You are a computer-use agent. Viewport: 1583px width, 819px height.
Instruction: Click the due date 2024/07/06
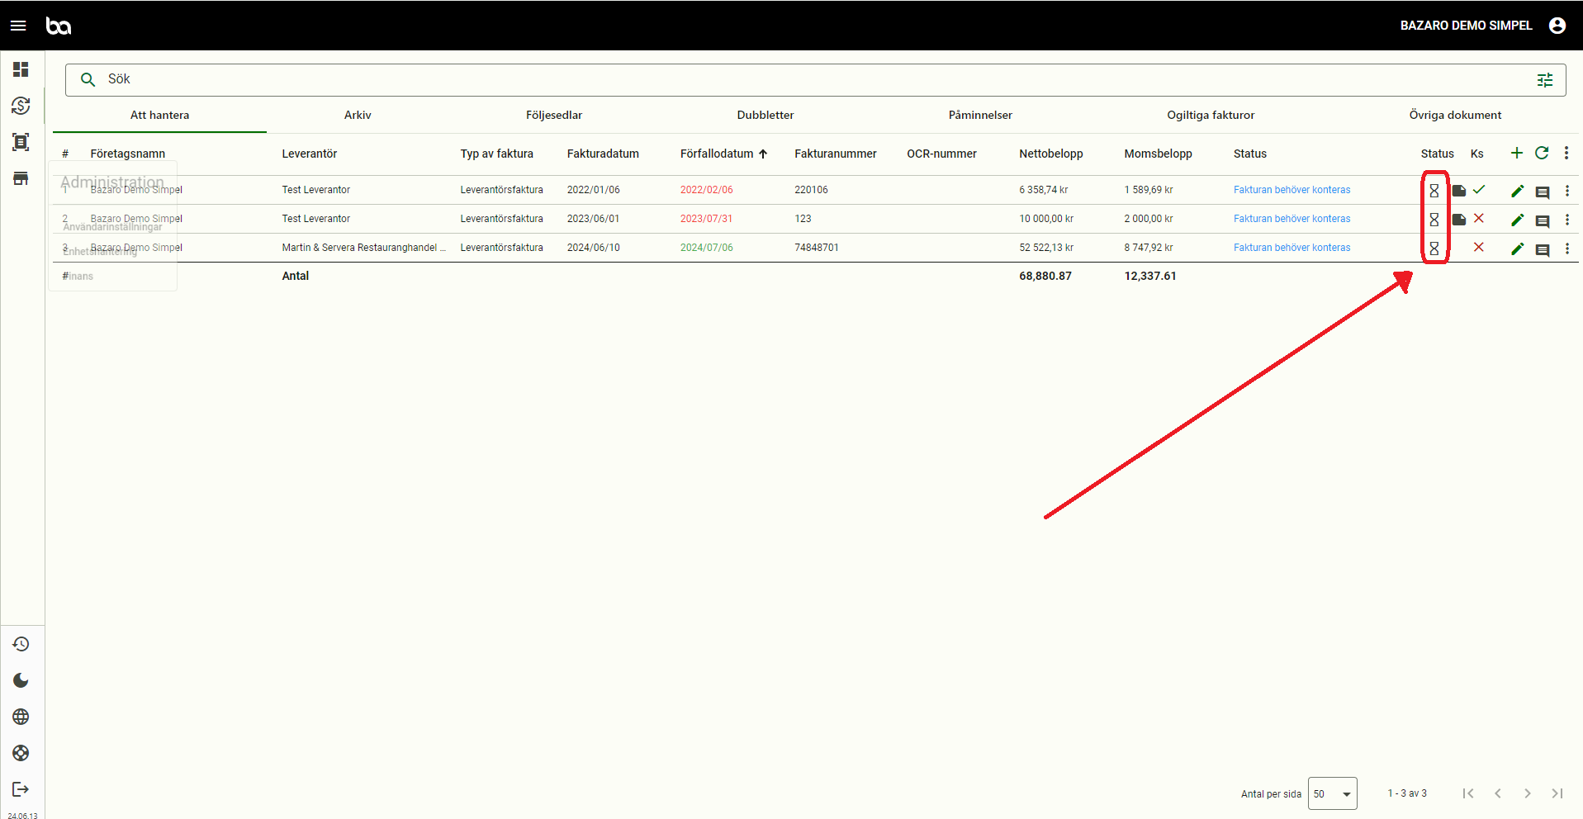(707, 248)
